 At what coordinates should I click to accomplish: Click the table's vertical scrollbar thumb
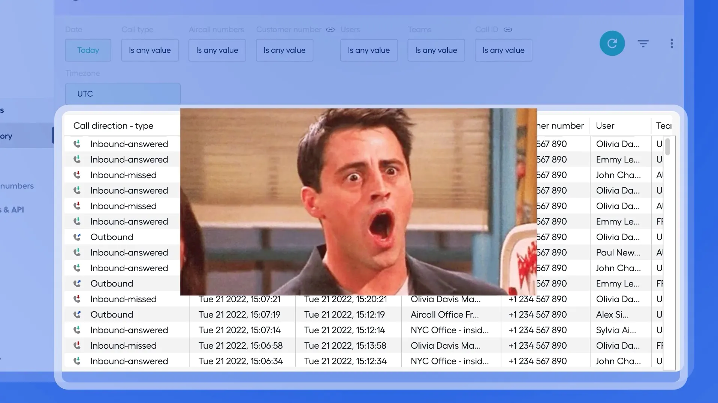[x=667, y=146]
